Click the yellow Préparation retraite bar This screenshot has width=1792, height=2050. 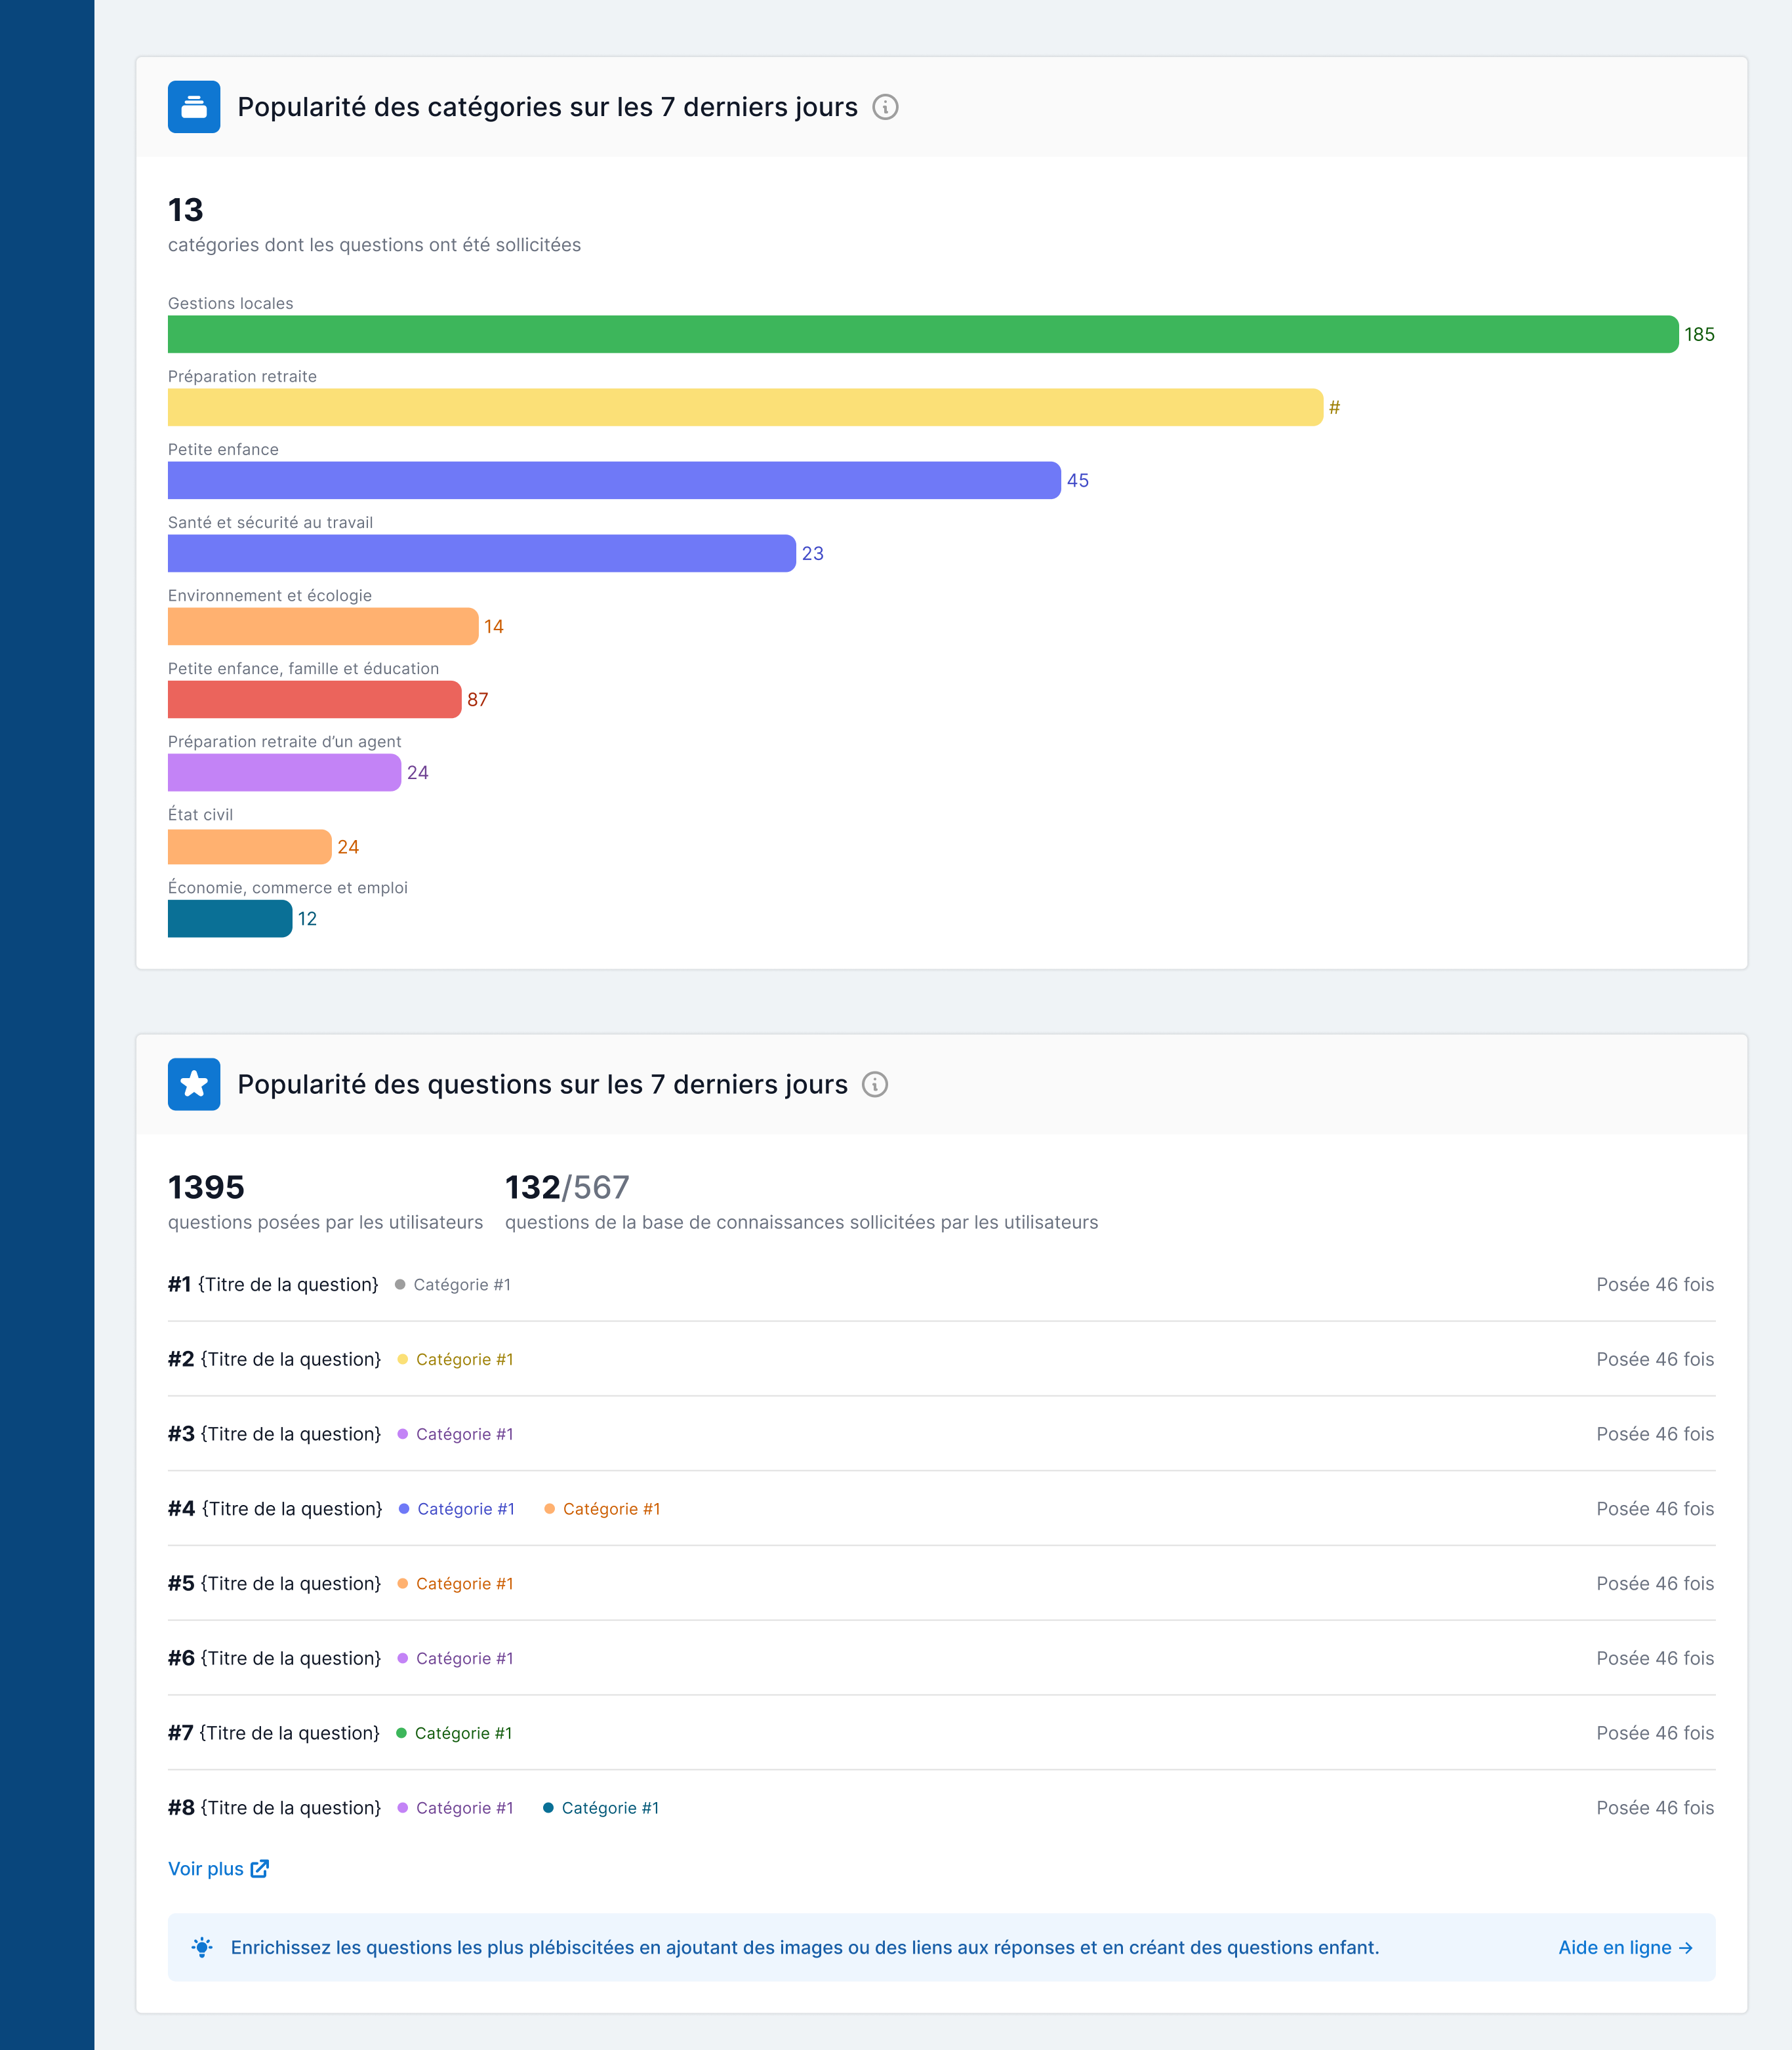tap(745, 407)
